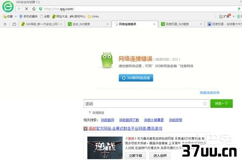
Task: Close the 百度知道_360搜索 tab
Action: (x=200, y=24)
